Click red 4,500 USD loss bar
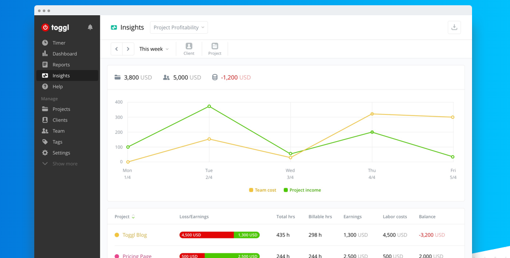510x258 pixels. click(207, 235)
